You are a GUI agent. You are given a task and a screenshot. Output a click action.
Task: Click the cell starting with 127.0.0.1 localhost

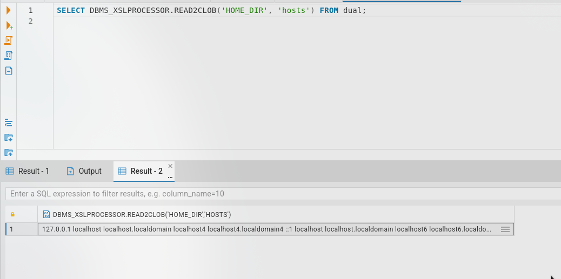click(276, 229)
